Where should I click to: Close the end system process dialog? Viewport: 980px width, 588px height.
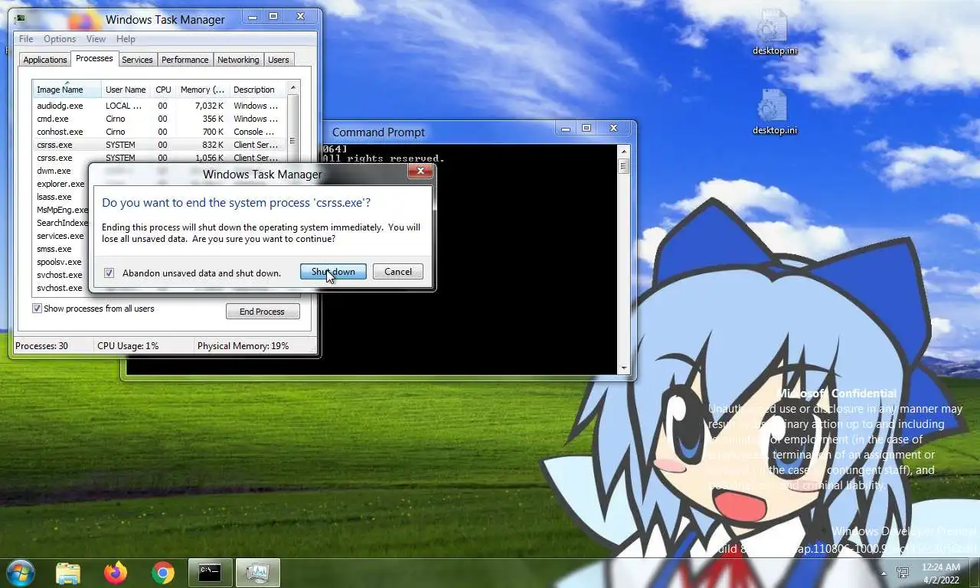tap(420, 171)
